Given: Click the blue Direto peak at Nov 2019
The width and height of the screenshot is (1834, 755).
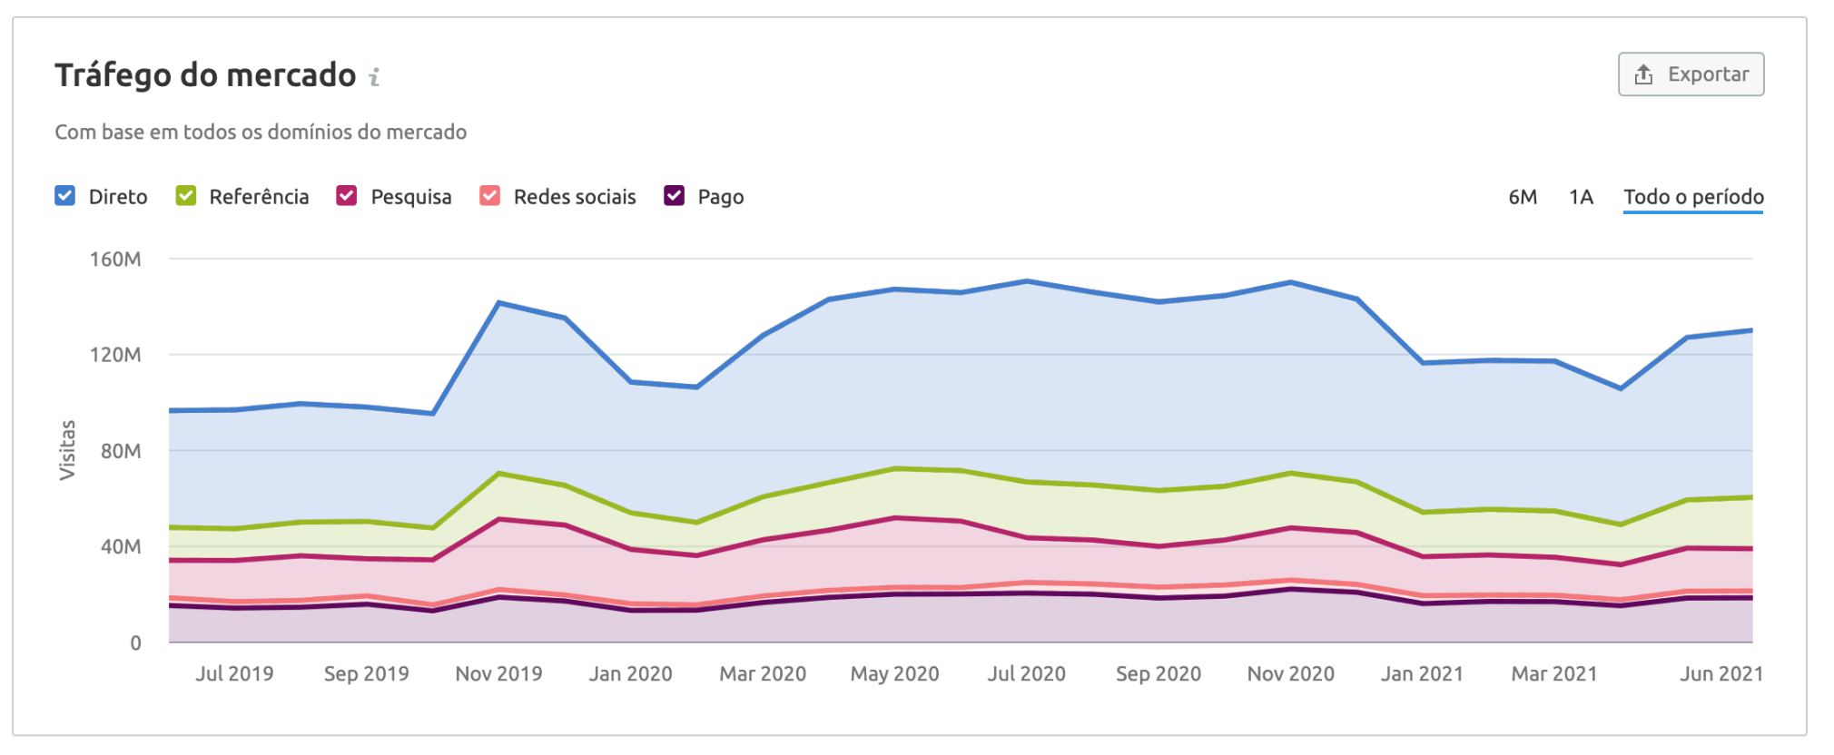Looking at the screenshot, I should click(x=499, y=303).
